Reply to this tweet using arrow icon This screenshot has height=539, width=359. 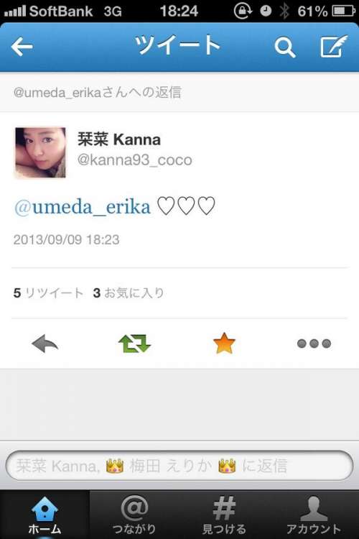[45, 343]
